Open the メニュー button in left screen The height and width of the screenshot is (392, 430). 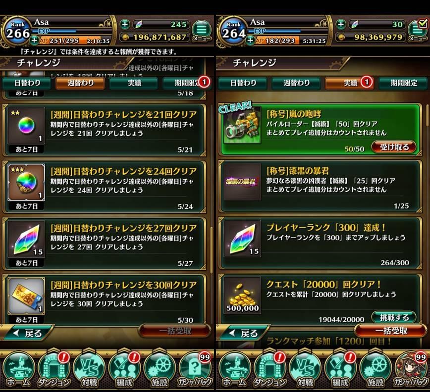[202, 31]
